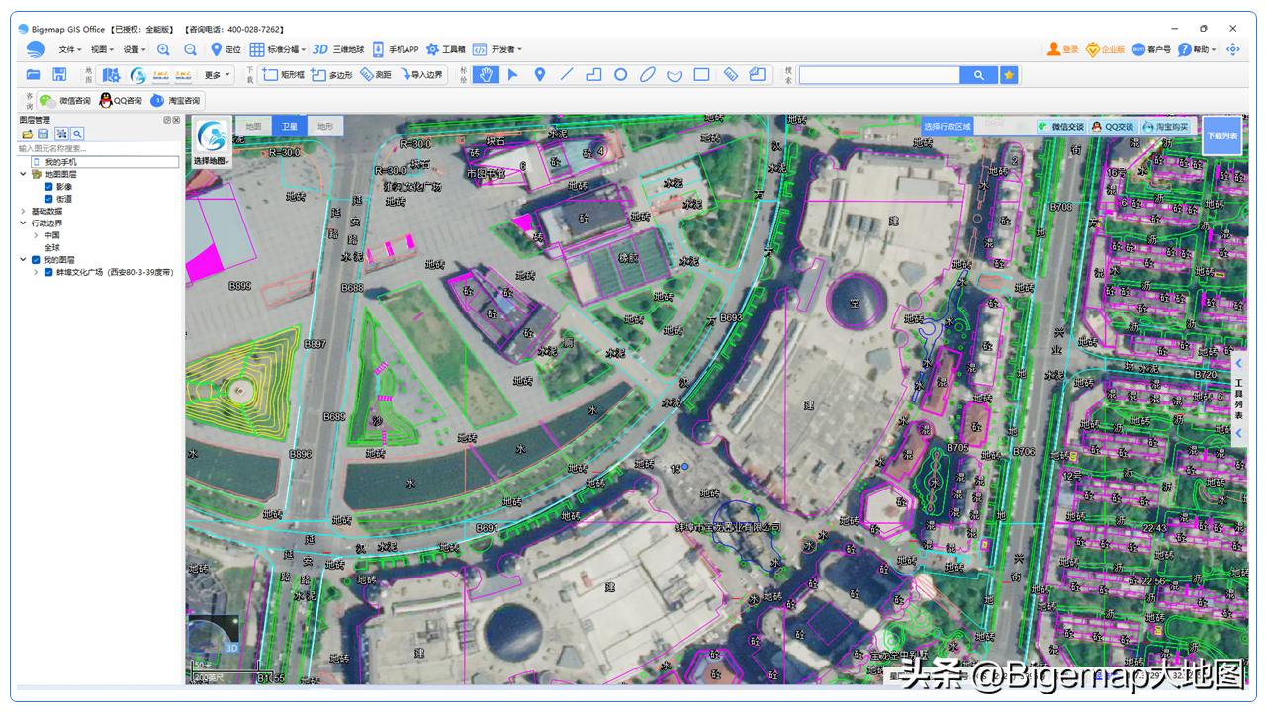Click the star favorites icon beside search
The image size is (1266, 712).
(x=1009, y=75)
